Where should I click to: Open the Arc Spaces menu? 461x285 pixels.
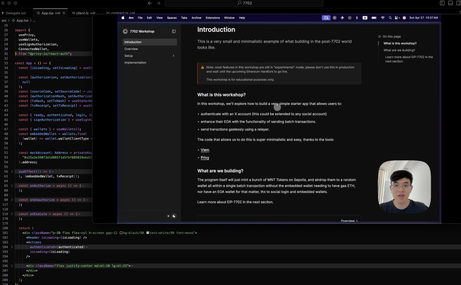(172, 18)
